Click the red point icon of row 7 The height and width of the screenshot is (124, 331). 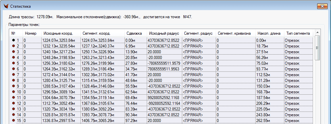pyautogui.click(x=14, y=74)
